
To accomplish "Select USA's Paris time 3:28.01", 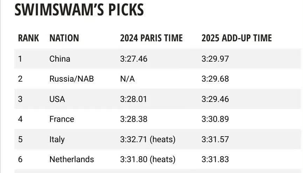I will click(x=133, y=99).
